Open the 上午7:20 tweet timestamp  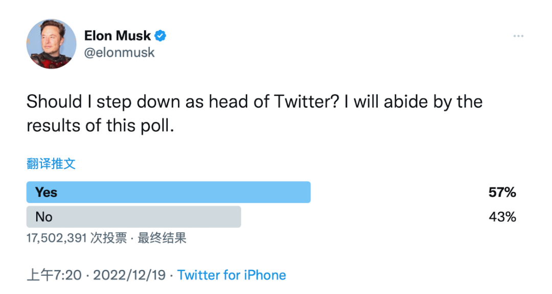click(54, 275)
